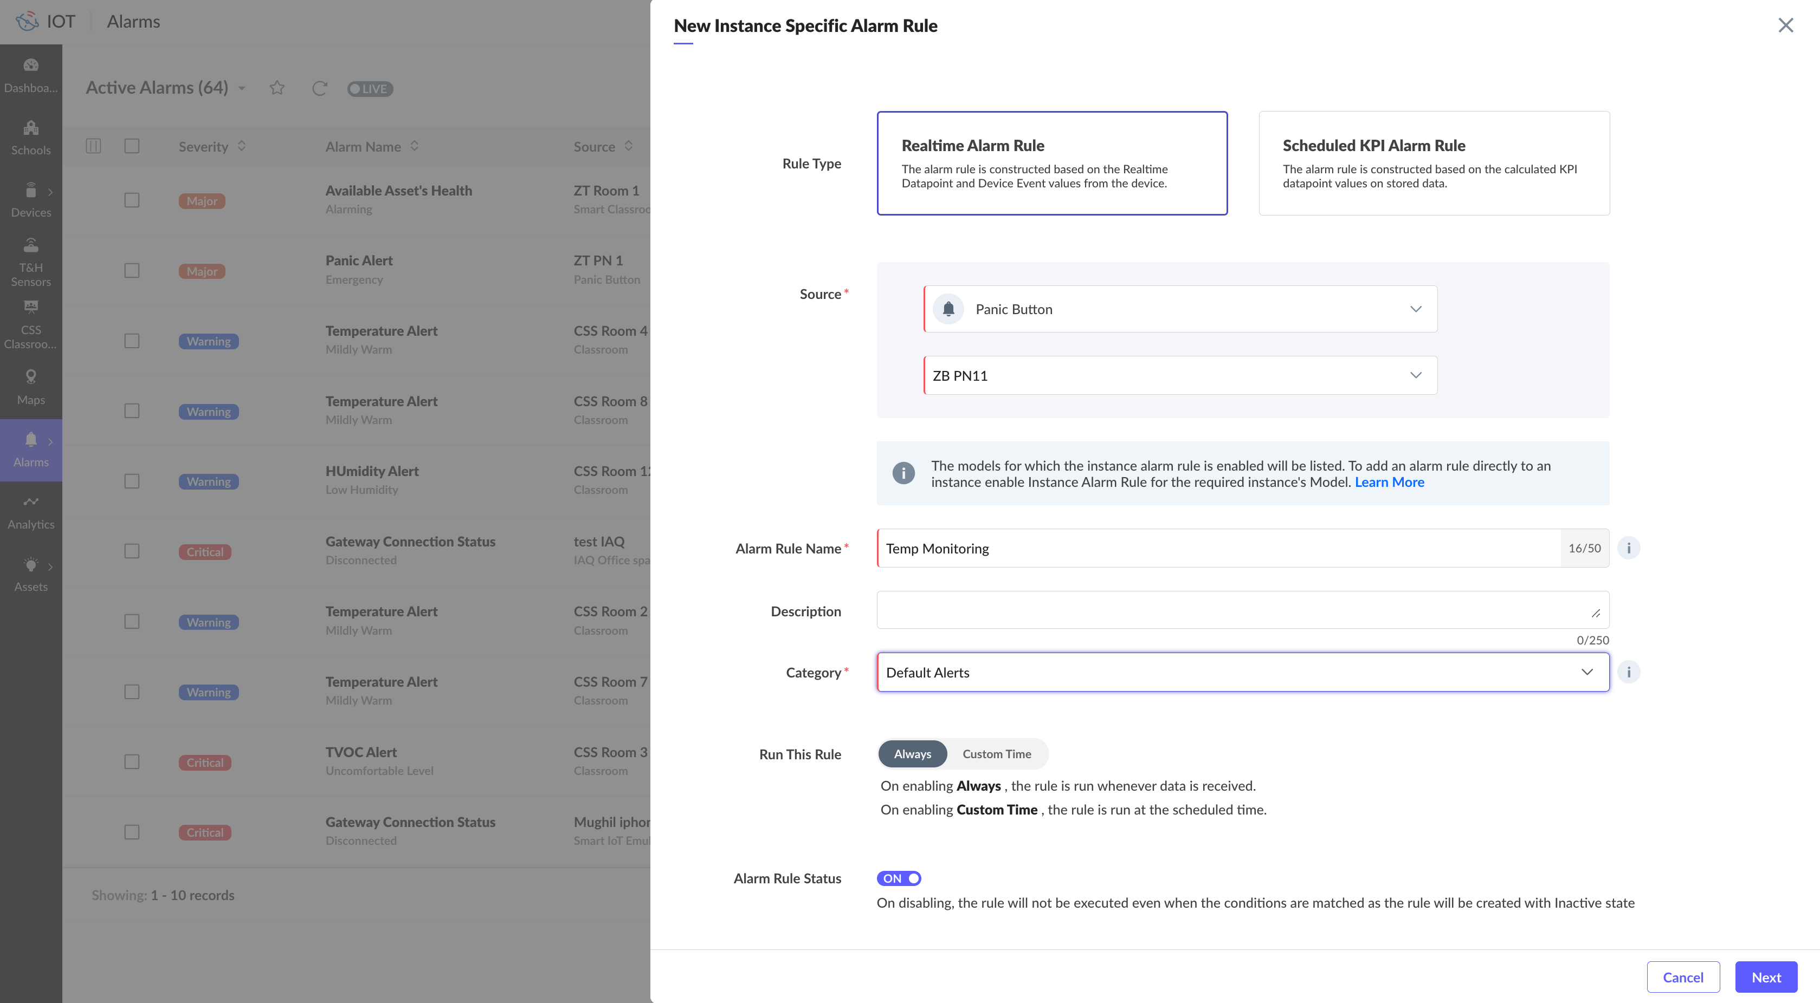Click the info icon next to Category
The width and height of the screenshot is (1820, 1003).
1629,672
